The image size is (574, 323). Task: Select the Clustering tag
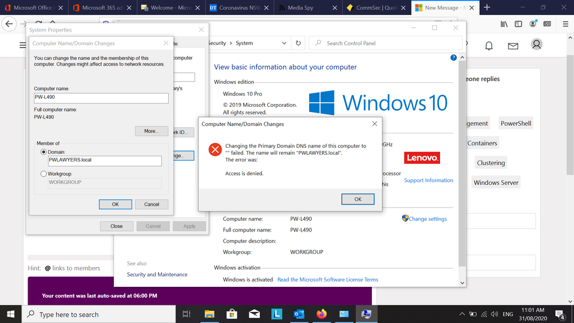click(x=491, y=163)
